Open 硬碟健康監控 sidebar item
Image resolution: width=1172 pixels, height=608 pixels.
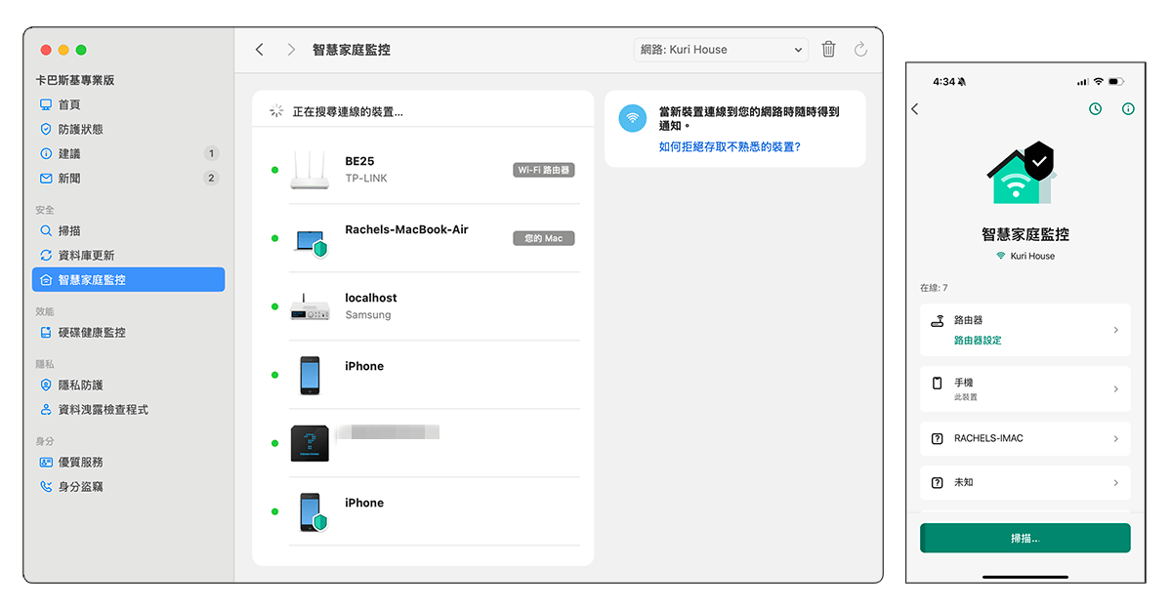coord(128,333)
